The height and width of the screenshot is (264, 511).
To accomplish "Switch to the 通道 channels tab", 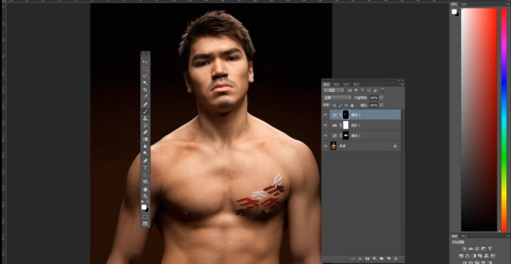I will point(336,84).
